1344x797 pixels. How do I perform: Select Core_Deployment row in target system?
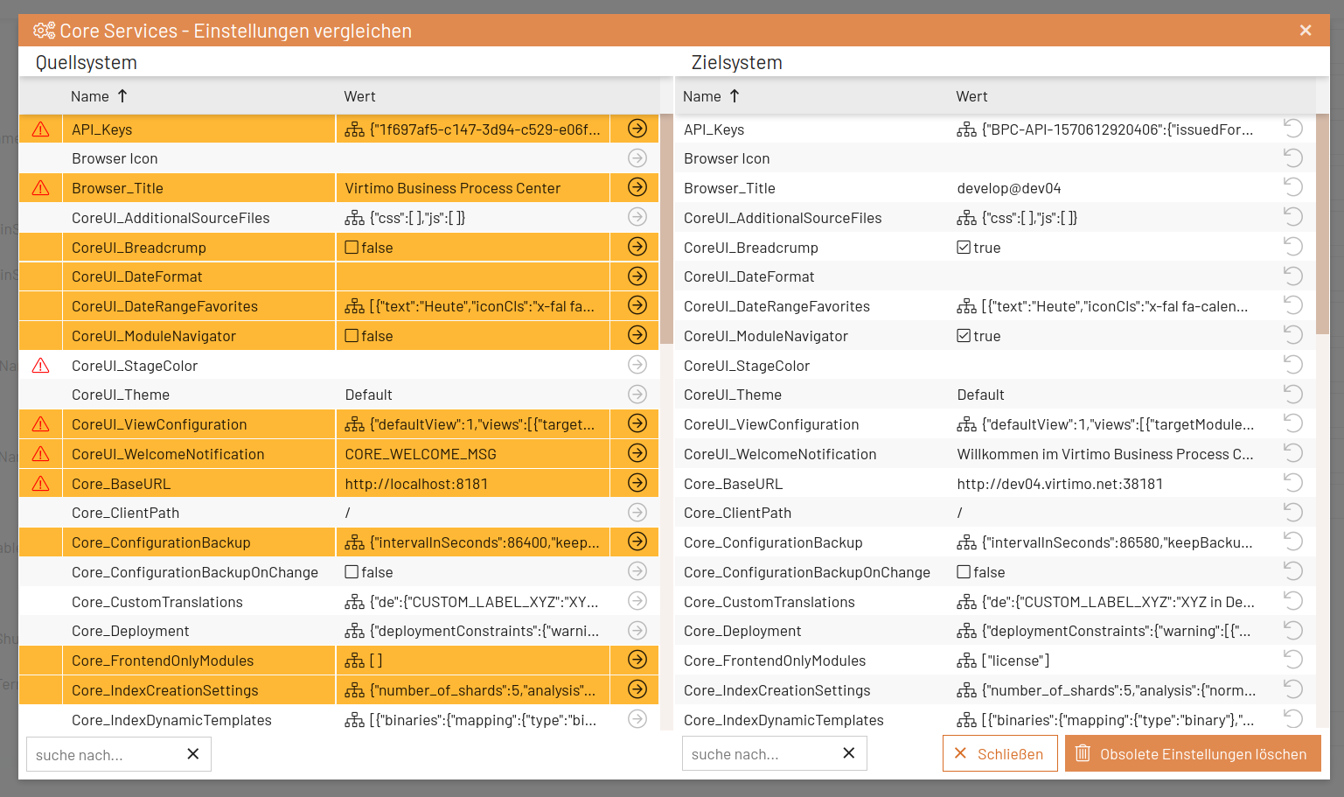[742, 631]
